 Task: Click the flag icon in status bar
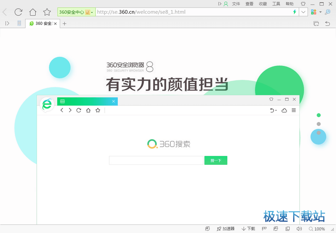coord(264,229)
